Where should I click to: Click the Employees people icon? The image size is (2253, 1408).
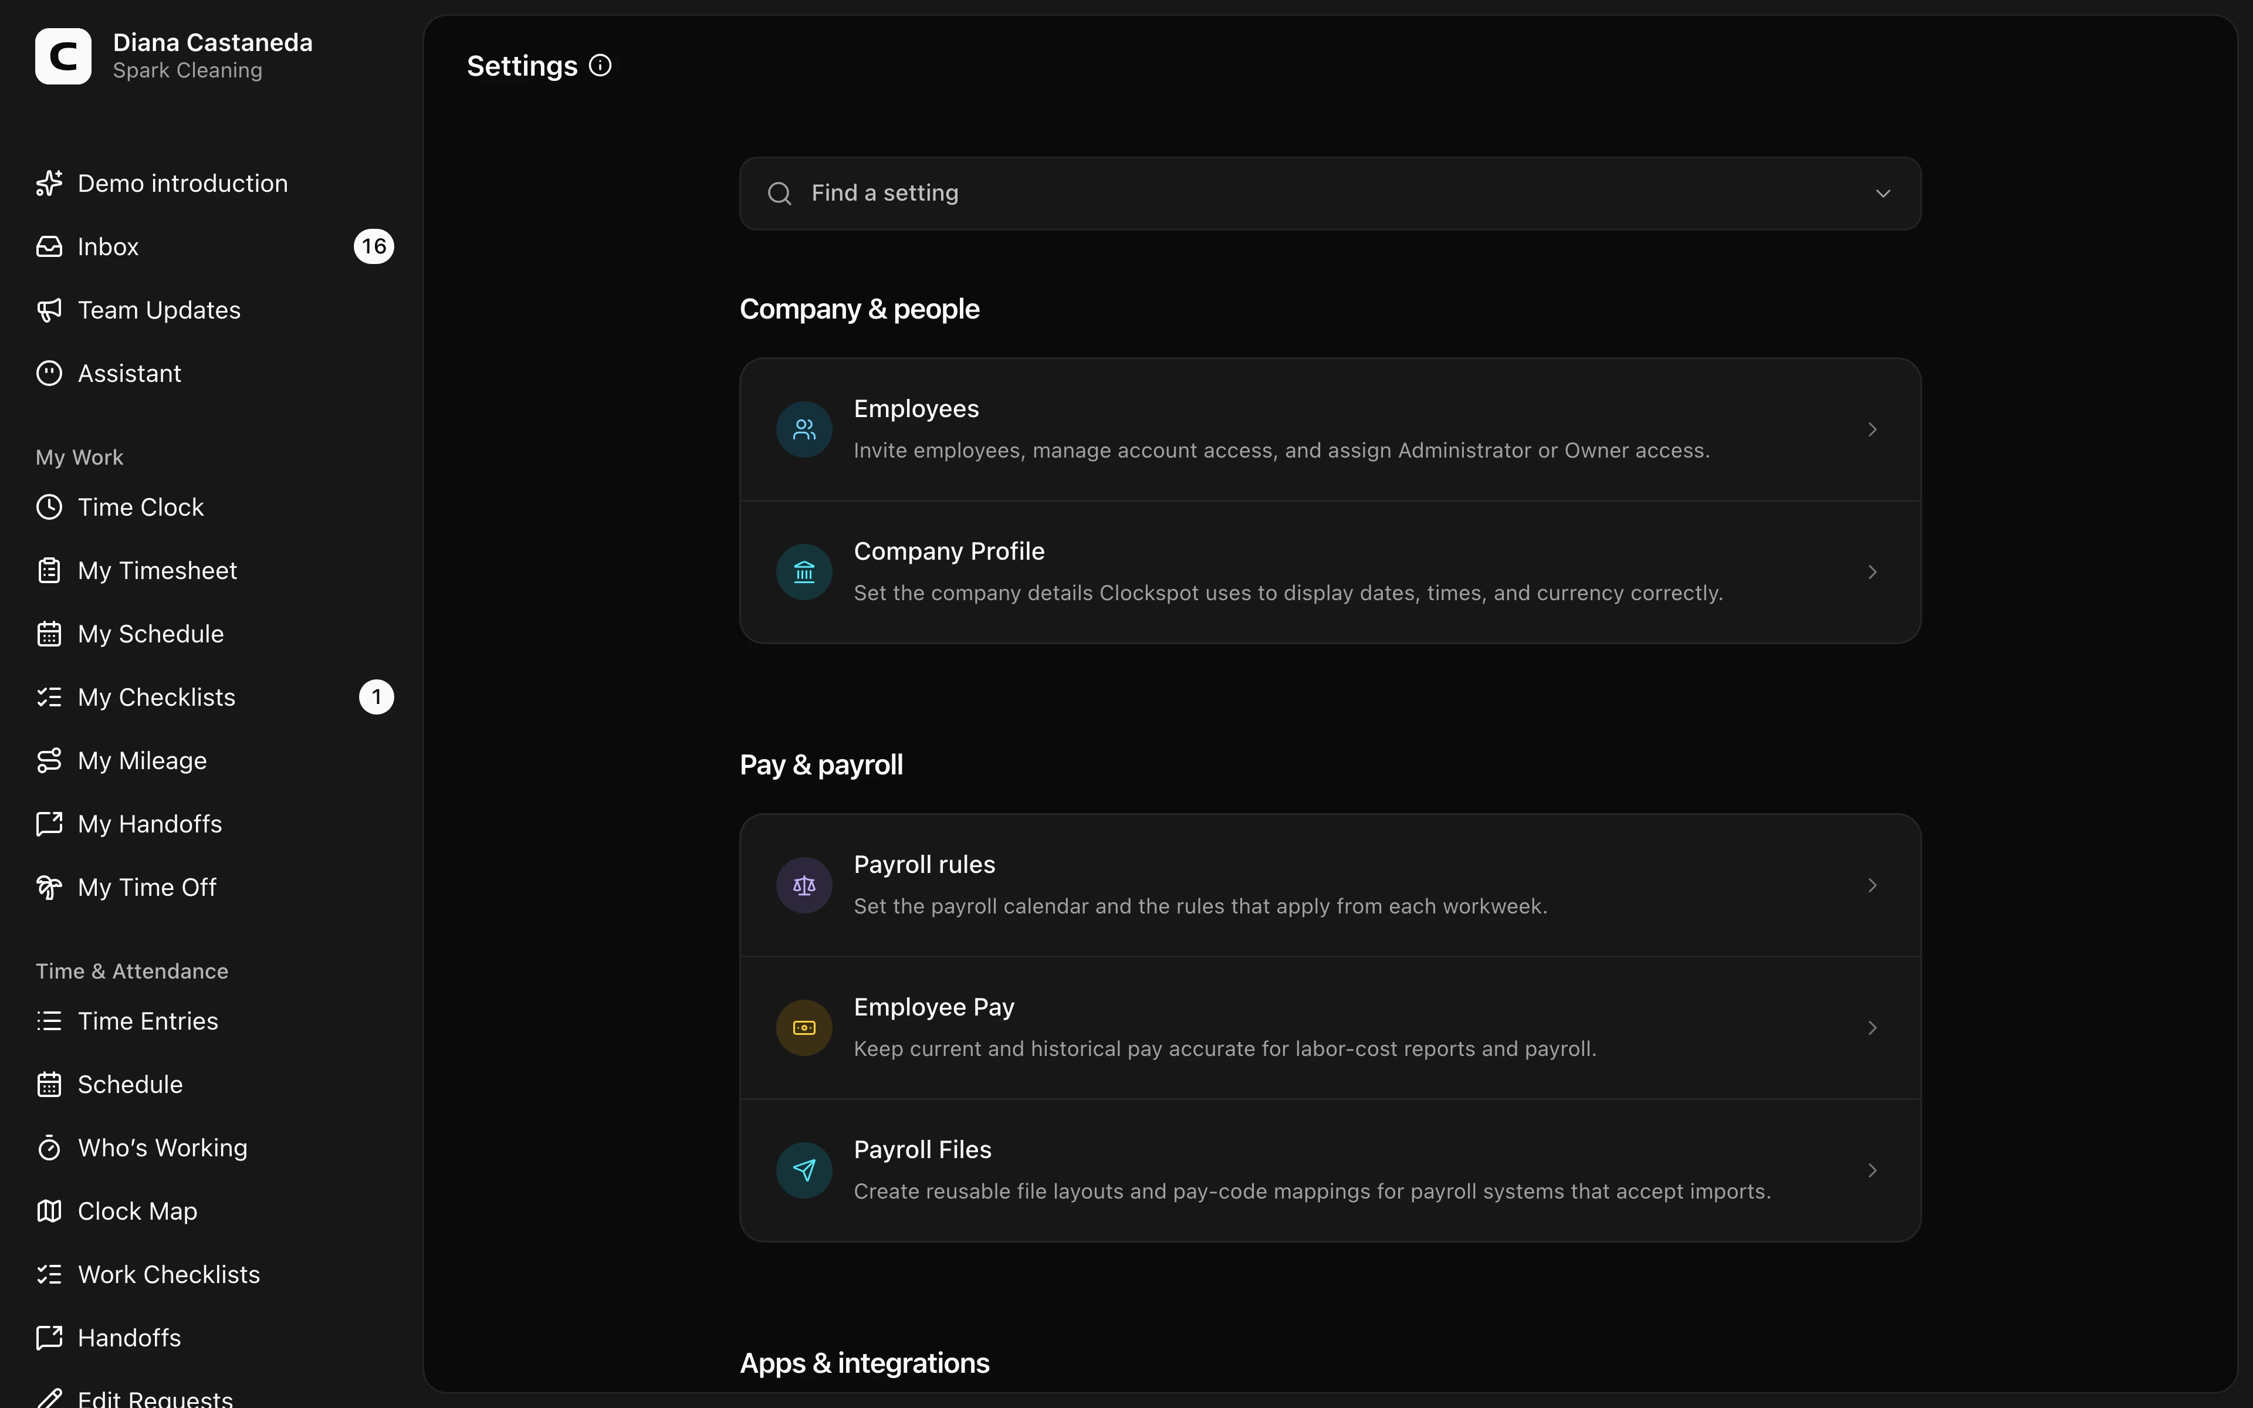(804, 429)
